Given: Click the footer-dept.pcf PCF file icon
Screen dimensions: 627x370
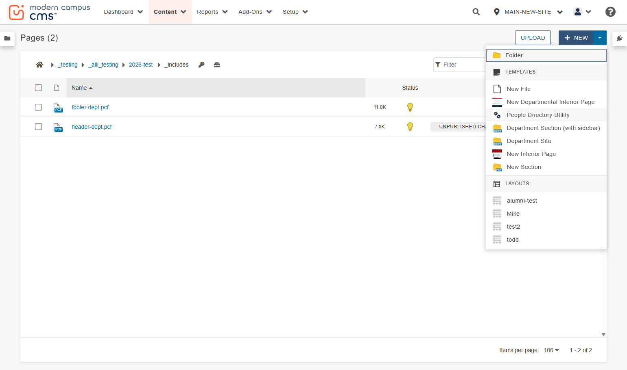Looking at the screenshot, I should tap(58, 108).
